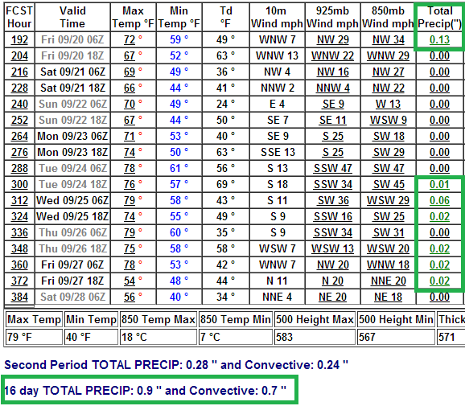This screenshot has width=465, height=406.
Task: Open forecast hour 348 link
Action: [19, 248]
